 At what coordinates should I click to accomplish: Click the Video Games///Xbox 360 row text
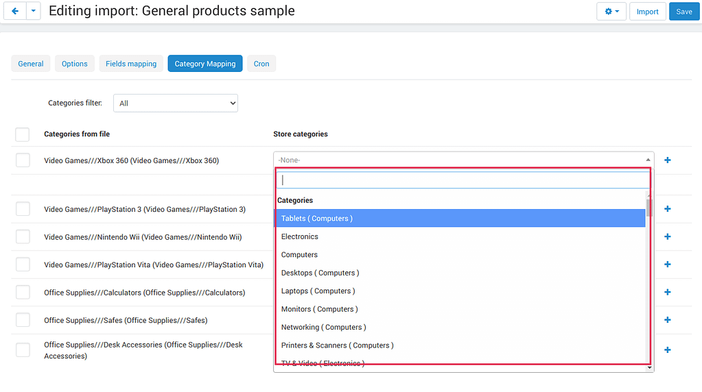tap(131, 160)
